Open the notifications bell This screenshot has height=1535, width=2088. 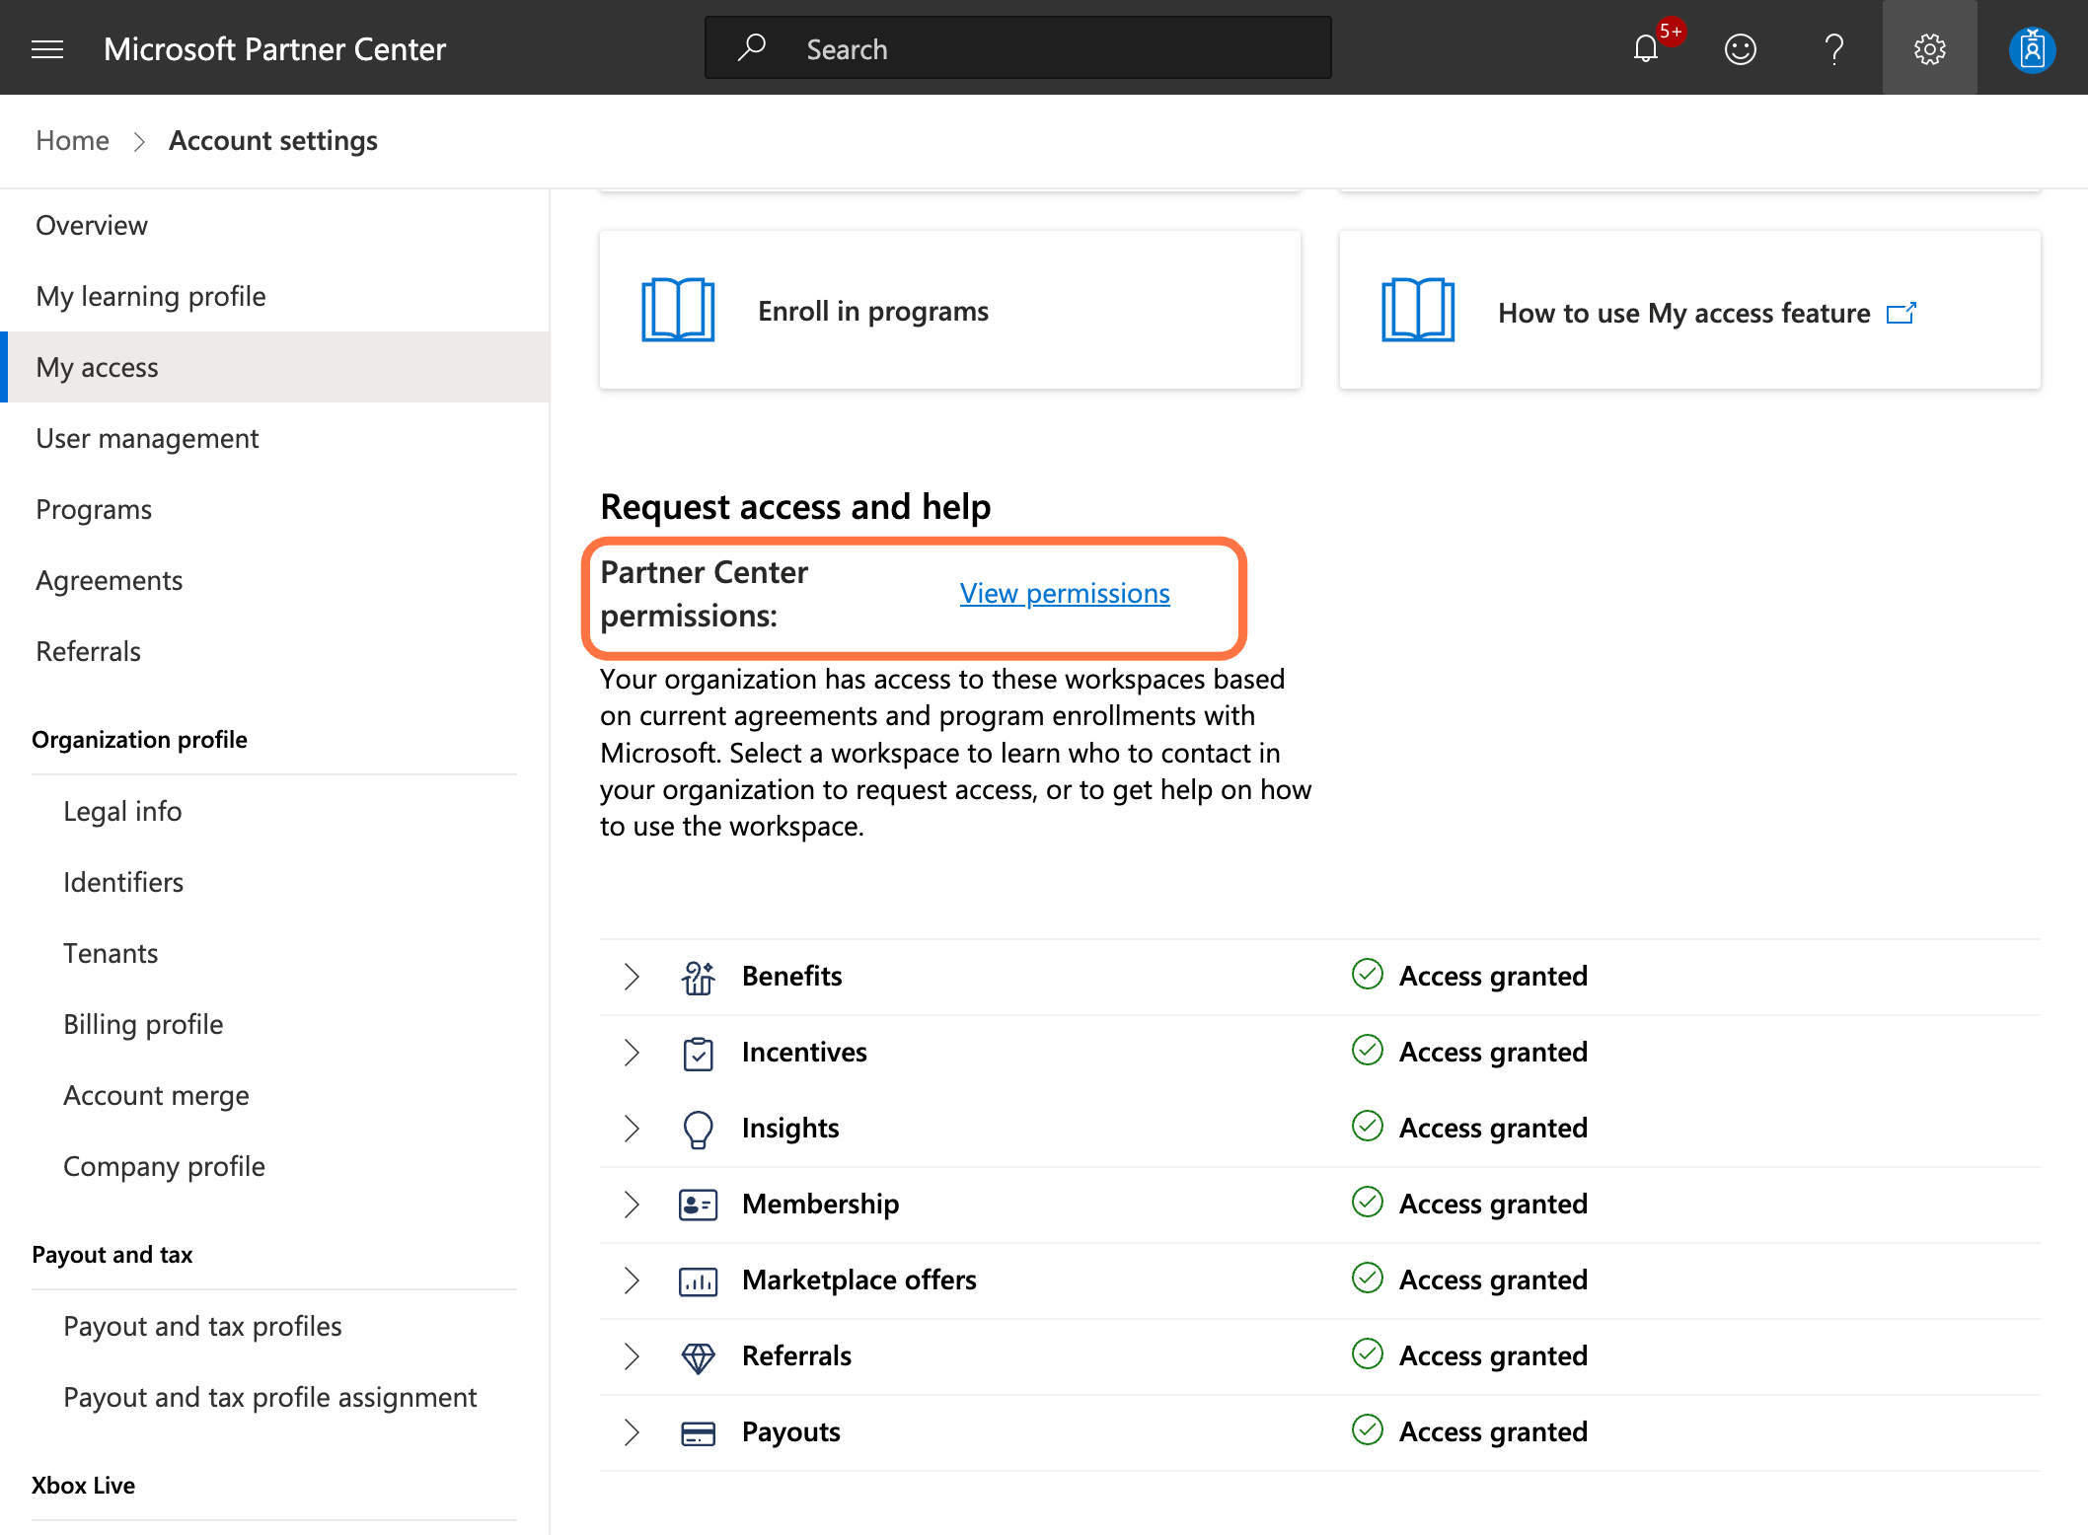coord(1646,48)
